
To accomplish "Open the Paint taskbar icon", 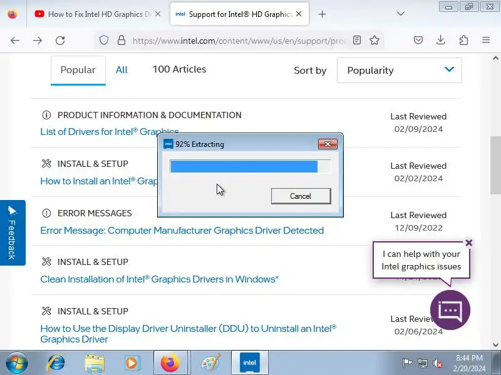I will coord(210,363).
